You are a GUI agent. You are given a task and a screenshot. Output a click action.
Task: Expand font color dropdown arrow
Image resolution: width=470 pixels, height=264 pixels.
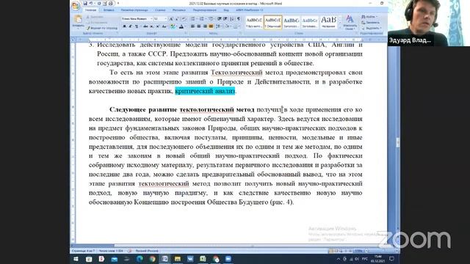point(185,26)
